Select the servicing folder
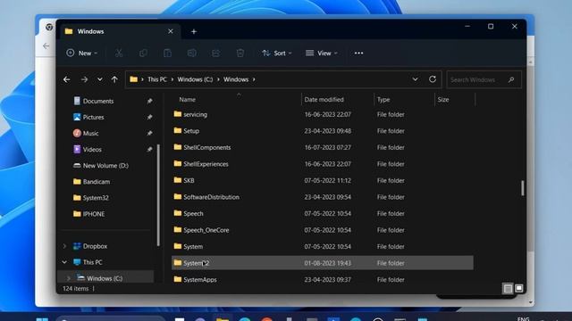 click(x=323, y=115)
